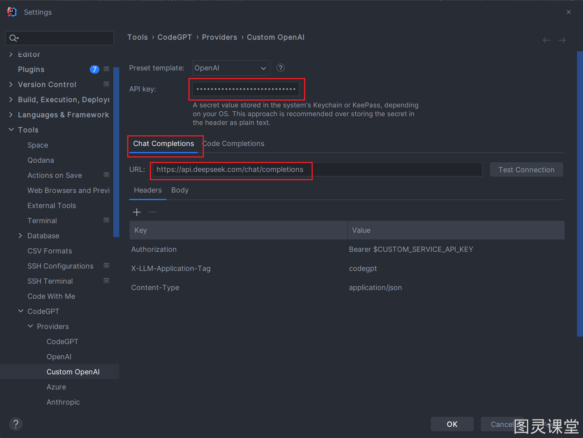The image size is (583, 438).
Task: Click the Plugins update count badge
Action: (x=95, y=69)
